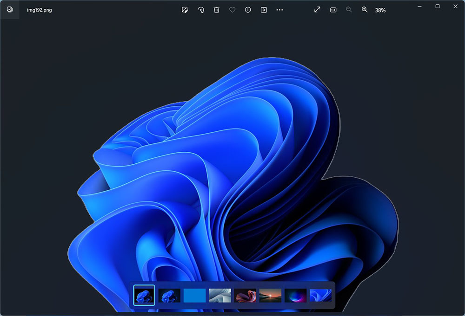Minimize the Photos window
Viewport: 465px width, 316px height.
[419, 6]
